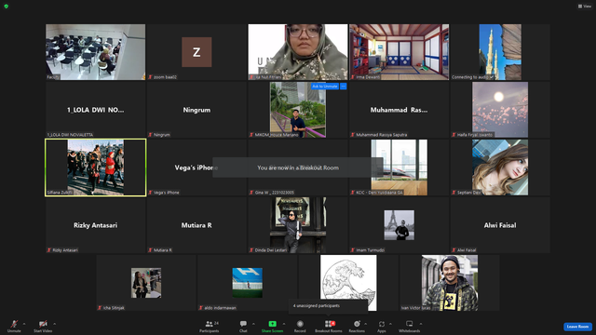Screen dimensions: 596x335
Task: Open the Whiteboards button
Action: pyautogui.click(x=410, y=326)
